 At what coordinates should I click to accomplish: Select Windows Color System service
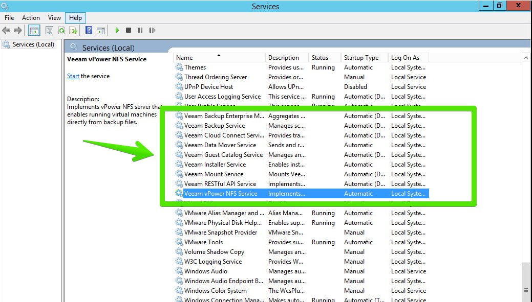[x=301, y=291]
